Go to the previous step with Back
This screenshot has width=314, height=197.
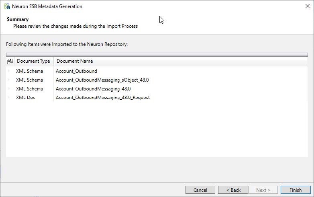233,190
